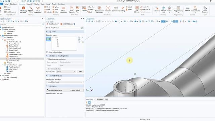Click Export in the ribbon

(x=7, y=10)
